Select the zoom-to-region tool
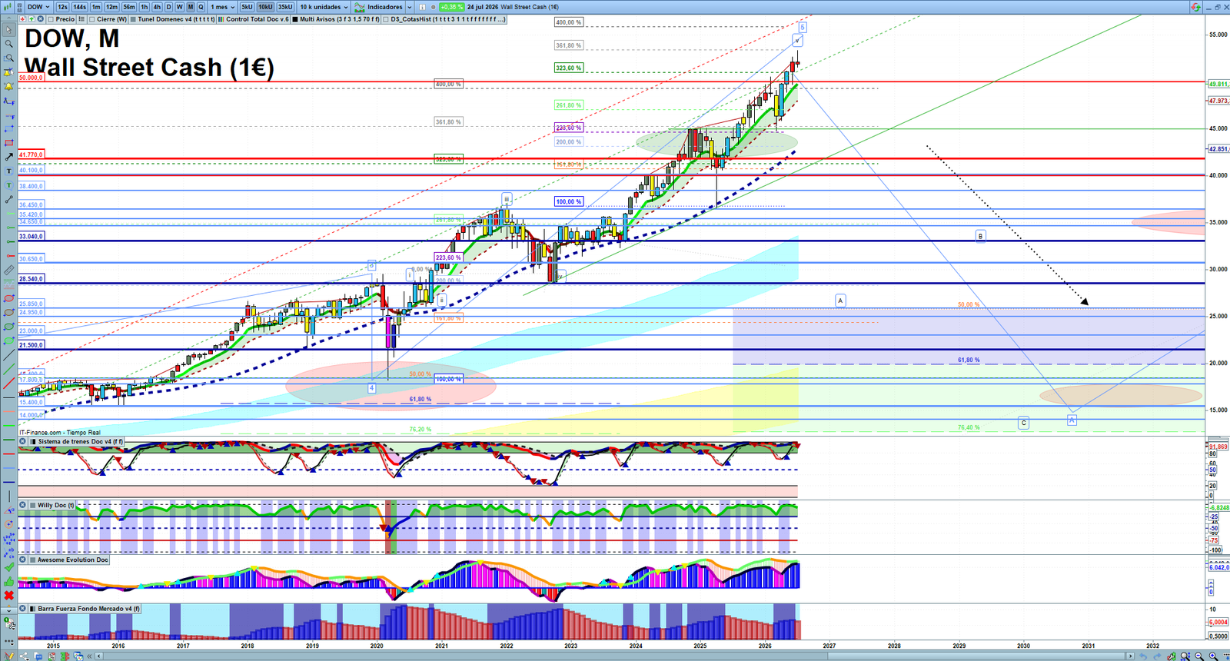1230x661 pixels. click(x=8, y=58)
